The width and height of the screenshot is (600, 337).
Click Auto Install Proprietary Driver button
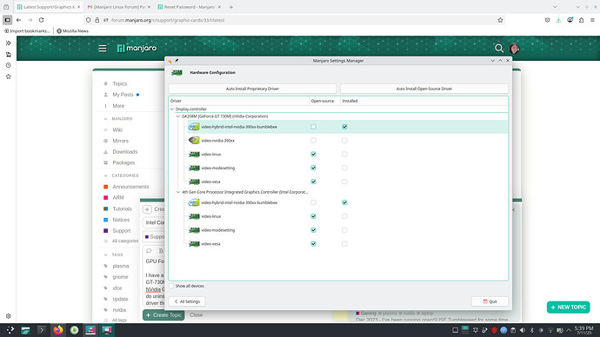(252, 89)
